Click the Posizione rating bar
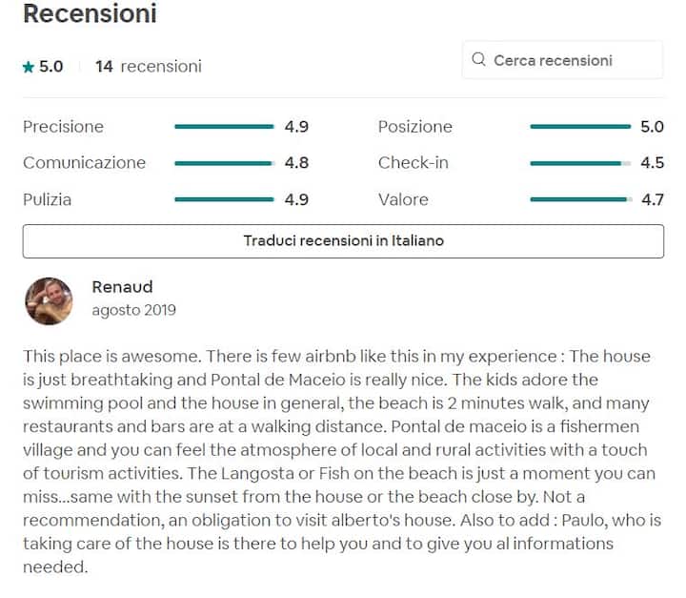The image size is (686, 598). click(x=579, y=127)
